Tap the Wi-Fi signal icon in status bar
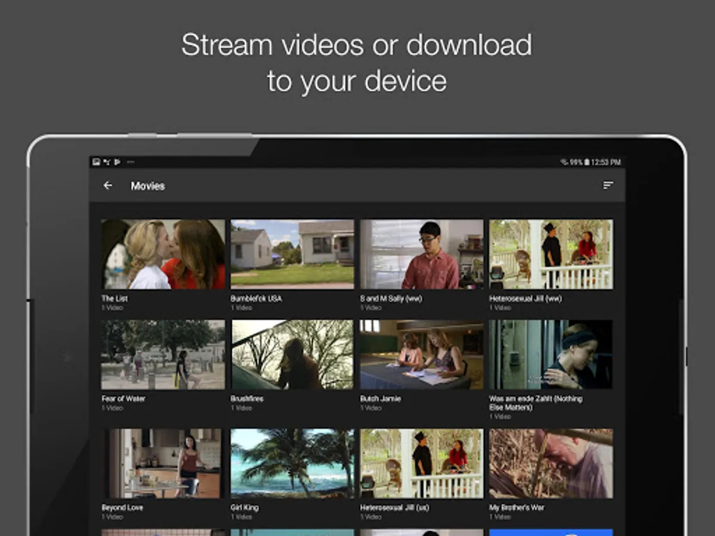Viewport: 715px width, 536px height. (x=564, y=161)
